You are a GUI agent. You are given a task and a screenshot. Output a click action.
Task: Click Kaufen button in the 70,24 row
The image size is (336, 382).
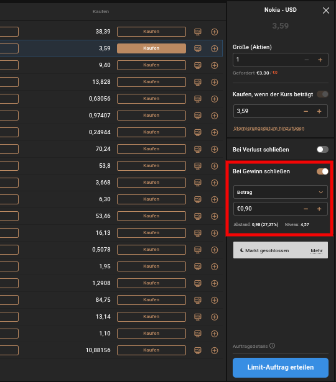tap(151, 149)
